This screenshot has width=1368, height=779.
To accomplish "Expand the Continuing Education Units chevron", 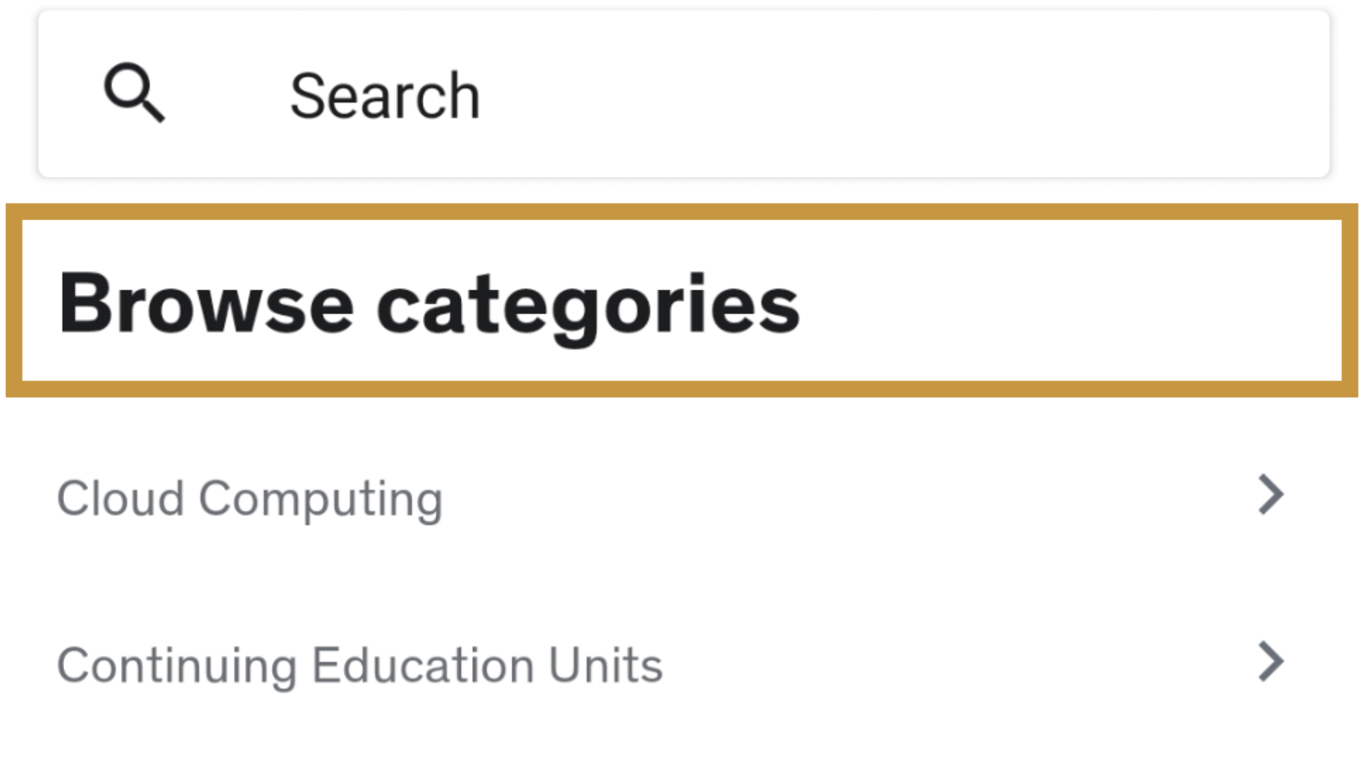I will pyautogui.click(x=1270, y=662).
